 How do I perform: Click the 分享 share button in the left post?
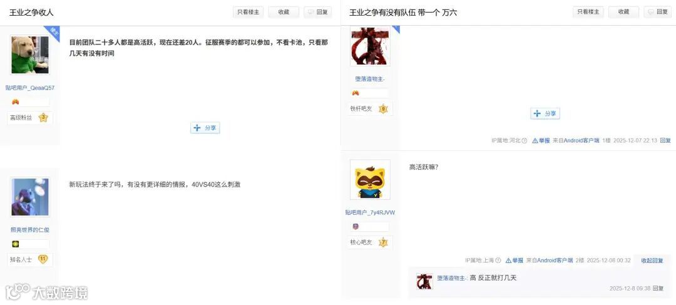coord(205,128)
